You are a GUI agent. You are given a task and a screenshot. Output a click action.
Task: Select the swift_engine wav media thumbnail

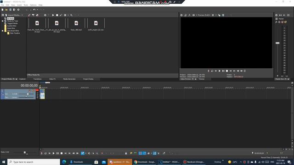click(x=96, y=23)
